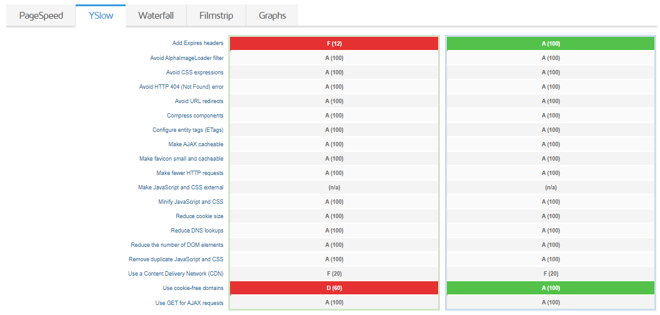660x315 pixels.
Task: Click Configure entity tags (ETags) link
Action: (x=187, y=130)
